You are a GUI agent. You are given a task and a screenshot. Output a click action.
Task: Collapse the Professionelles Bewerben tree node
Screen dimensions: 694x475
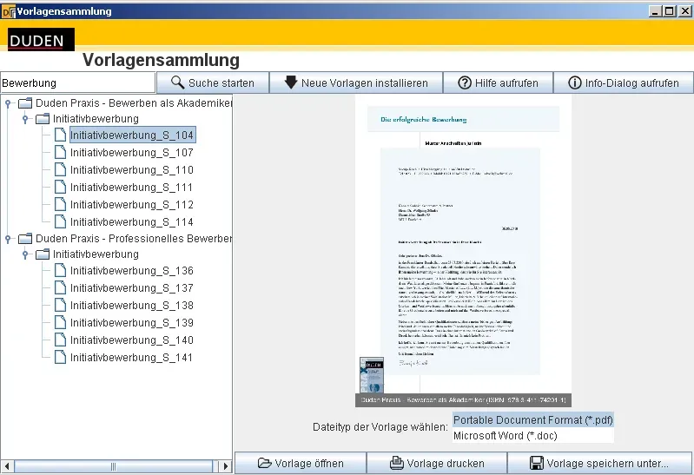pyautogui.click(x=8, y=239)
